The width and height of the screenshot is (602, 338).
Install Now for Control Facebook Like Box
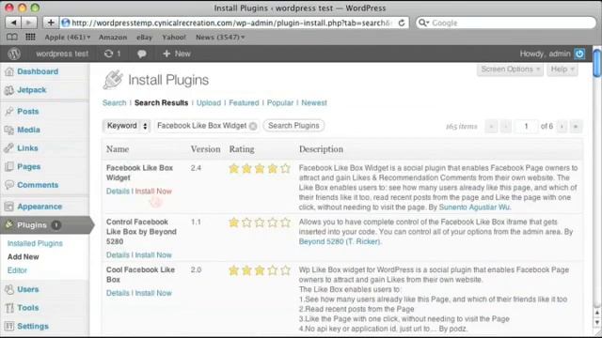(x=153, y=254)
